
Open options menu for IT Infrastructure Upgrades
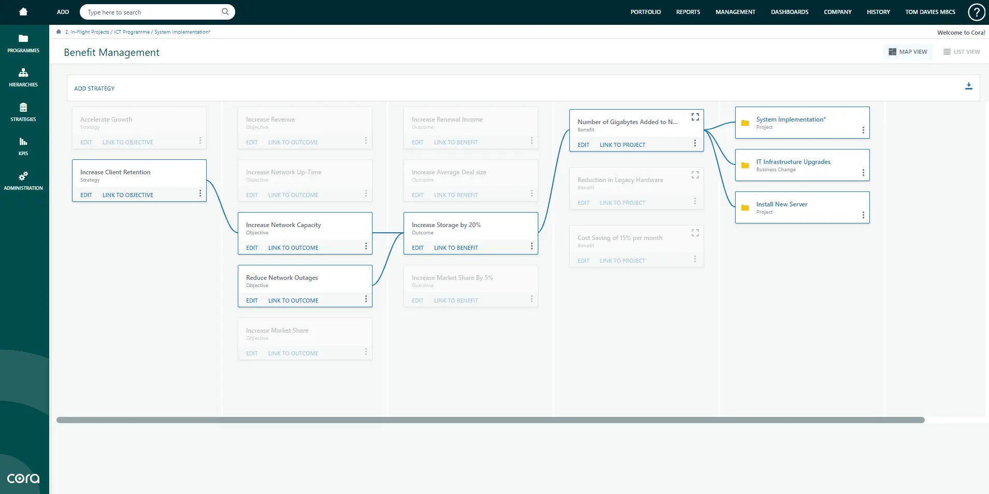863,173
